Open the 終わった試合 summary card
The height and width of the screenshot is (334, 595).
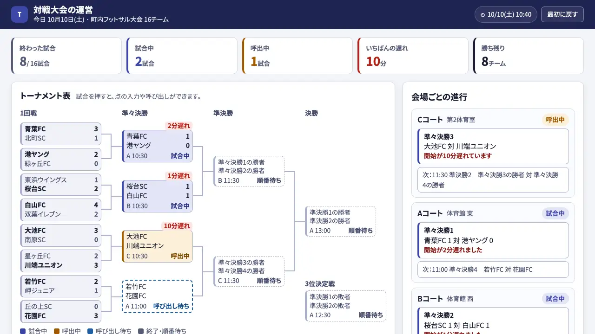pos(66,56)
